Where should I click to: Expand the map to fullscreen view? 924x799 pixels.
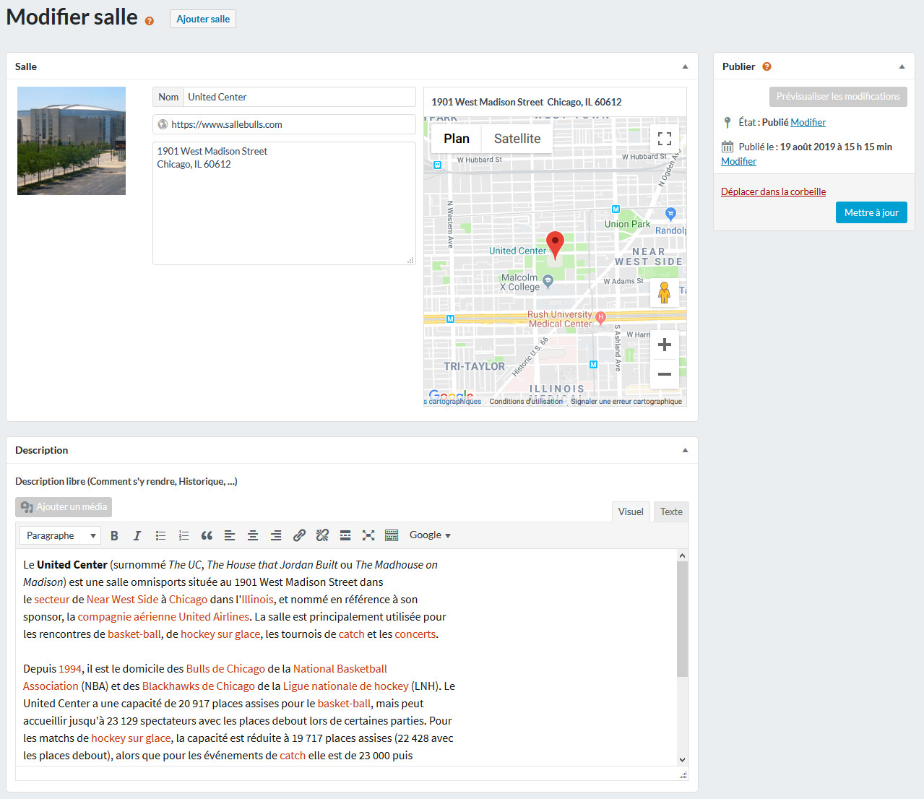[665, 139]
